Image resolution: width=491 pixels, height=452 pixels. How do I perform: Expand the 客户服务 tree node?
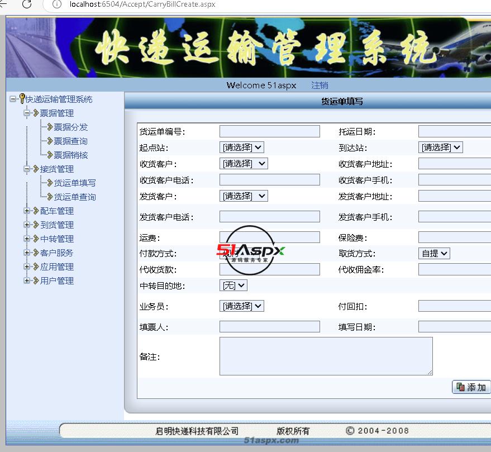(27, 253)
